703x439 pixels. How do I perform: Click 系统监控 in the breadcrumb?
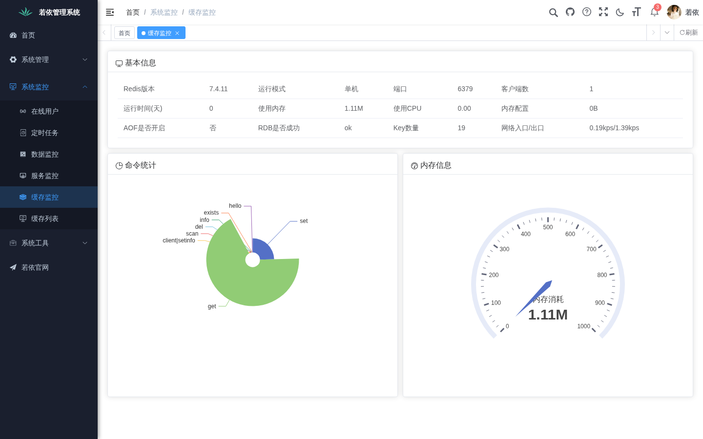[164, 12]
